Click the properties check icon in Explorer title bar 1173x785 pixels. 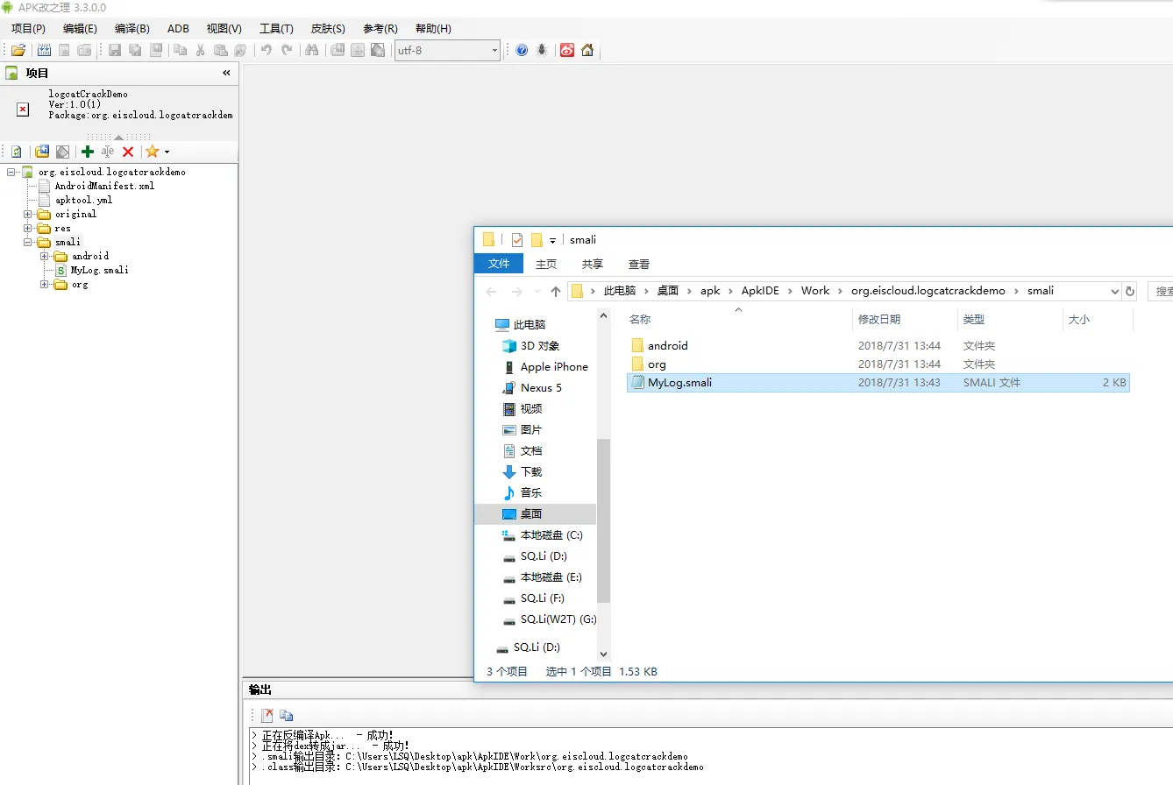click(x=517, y=239)
